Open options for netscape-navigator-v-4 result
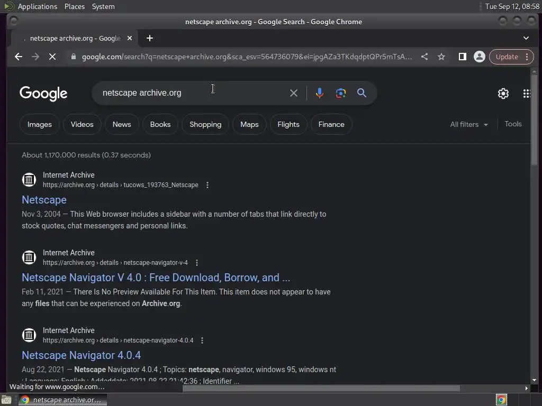Screen dimensions: 542x406 click(x=197, y=263)
